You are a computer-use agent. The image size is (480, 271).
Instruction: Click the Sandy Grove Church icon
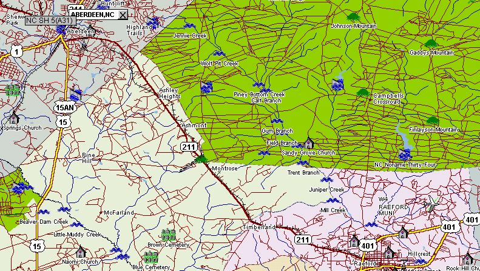pos(308,144)
